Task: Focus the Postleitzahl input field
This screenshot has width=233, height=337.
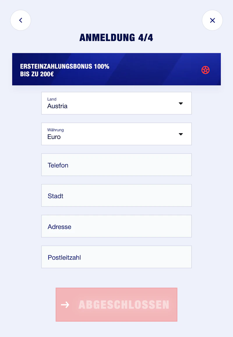Action: click(x=116, y=257)
